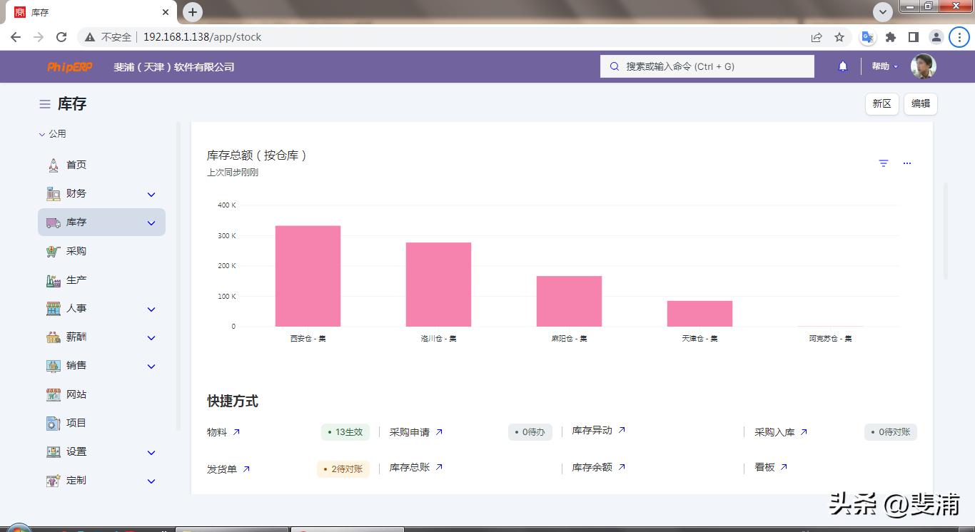Open the filter icon on 库存总额 chart
The width and height of the screenshot is (975, 532).
(x=884, y=163)
